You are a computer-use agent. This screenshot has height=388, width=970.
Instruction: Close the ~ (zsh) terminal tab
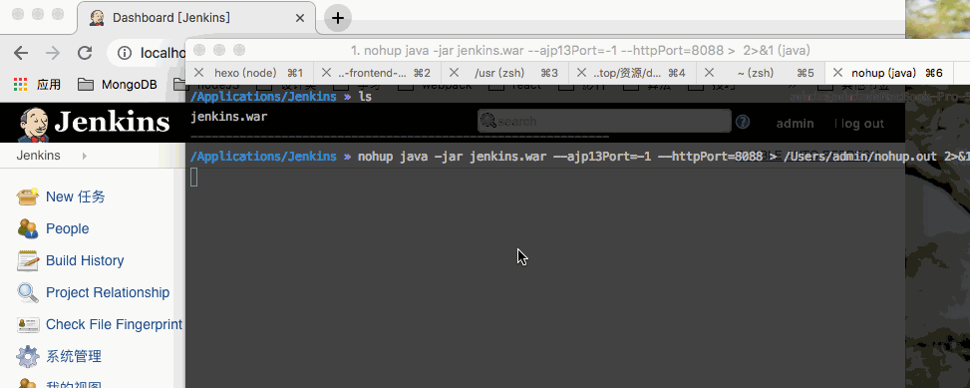[710, 73]
